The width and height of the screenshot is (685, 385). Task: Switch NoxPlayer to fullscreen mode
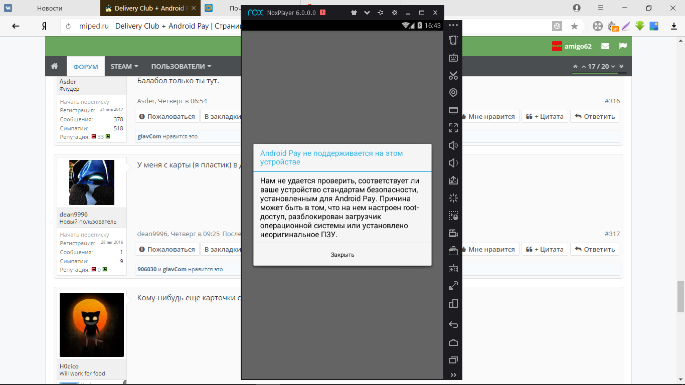click(x=453, y=128)
